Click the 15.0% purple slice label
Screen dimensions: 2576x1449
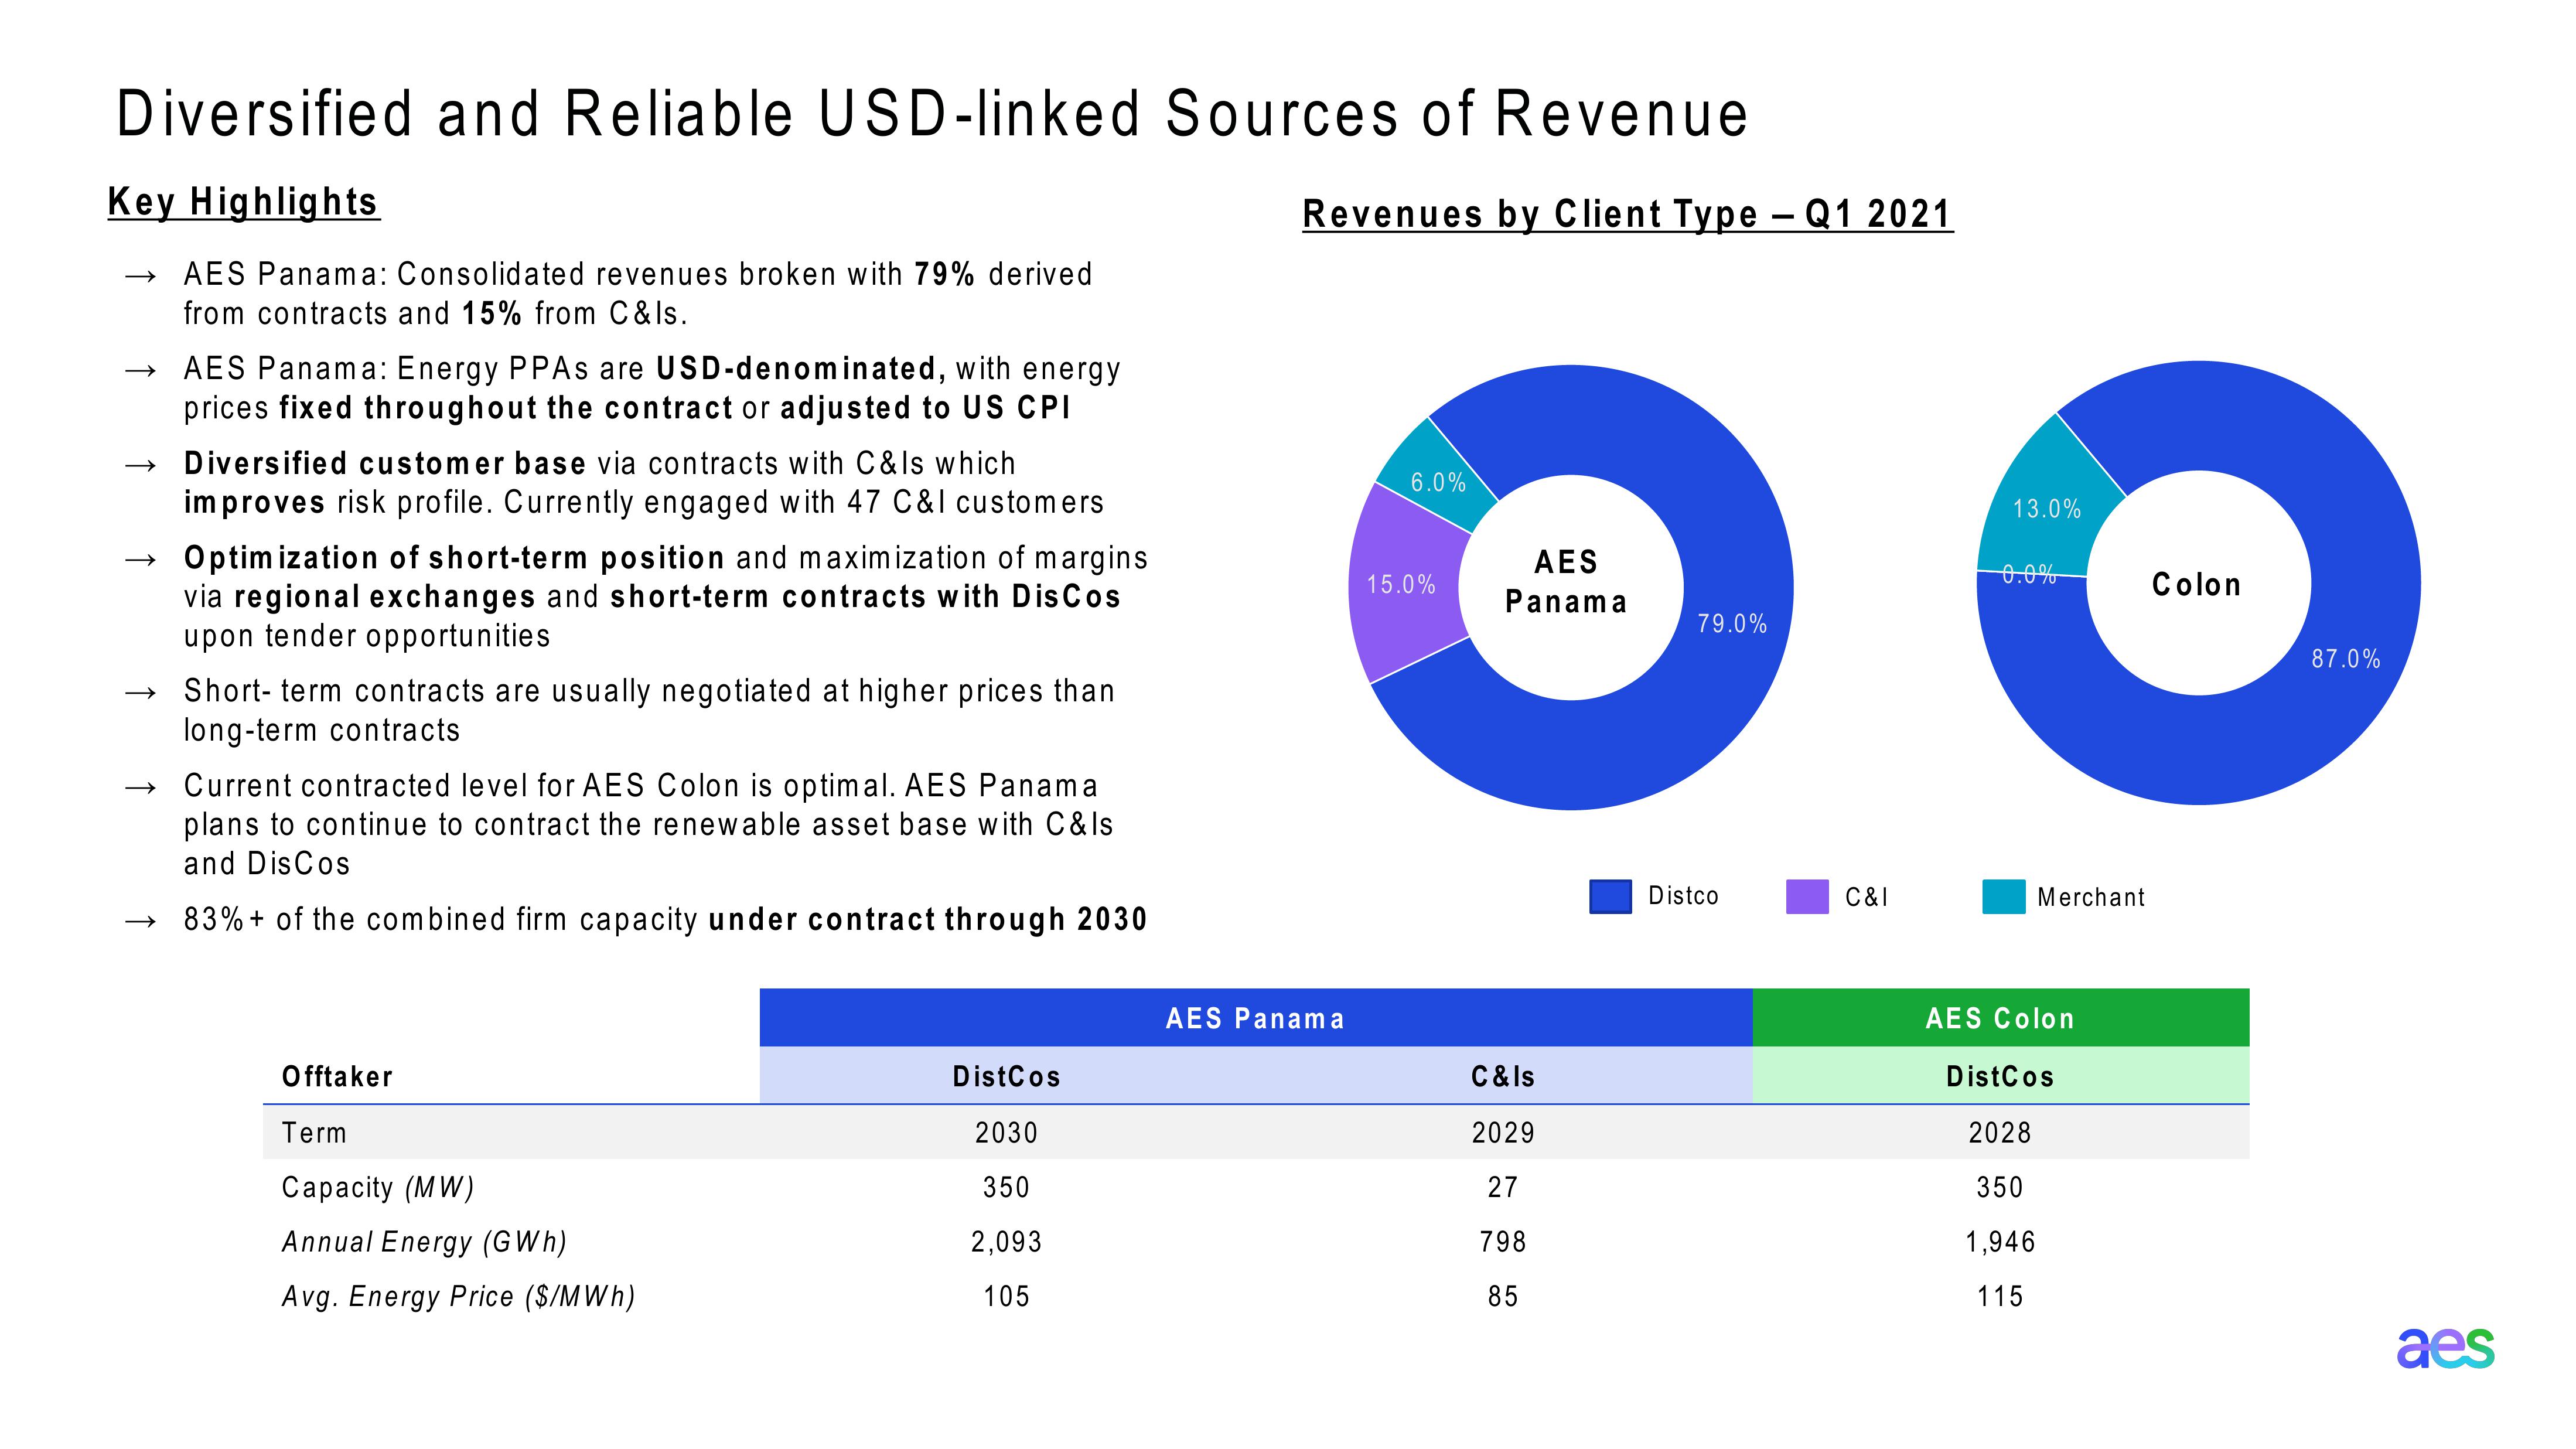(x=1401, y=584)
